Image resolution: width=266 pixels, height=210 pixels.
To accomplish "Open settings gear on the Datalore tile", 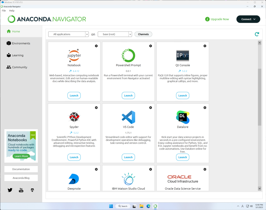I will [x=205, y=107].
